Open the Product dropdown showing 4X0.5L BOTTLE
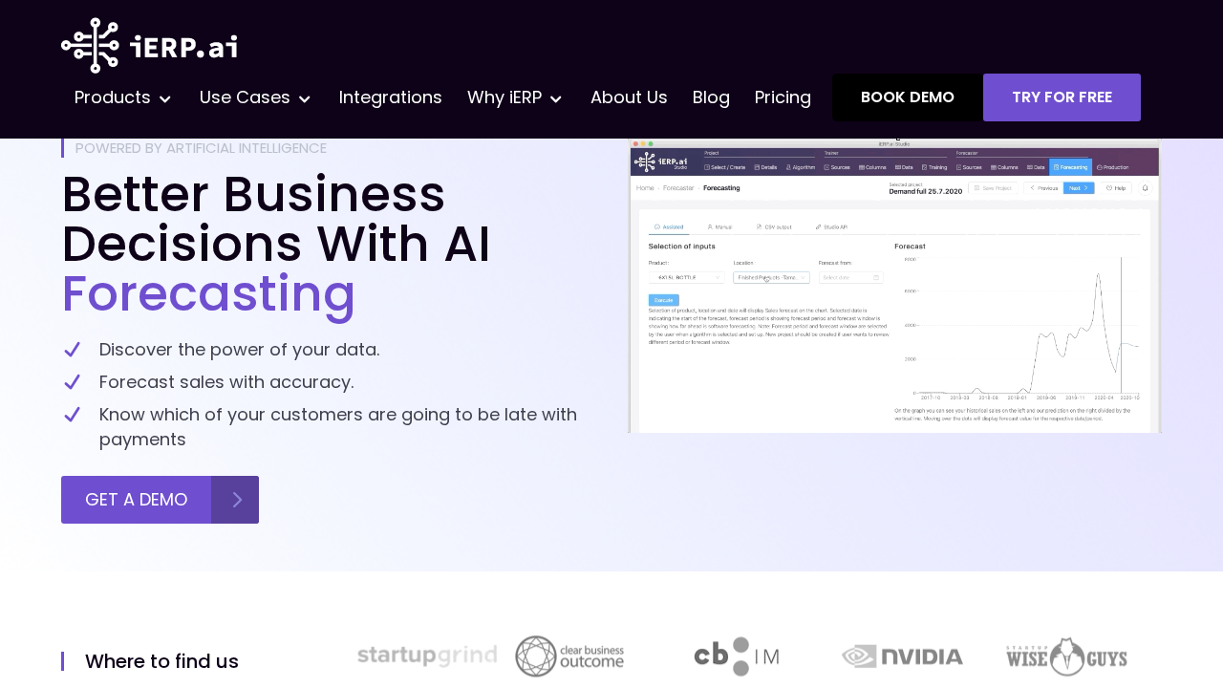The image size is (1223, 688). pyautogui.click(x=686, y=278)
